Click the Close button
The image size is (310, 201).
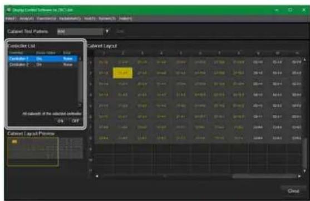[293, 191]
